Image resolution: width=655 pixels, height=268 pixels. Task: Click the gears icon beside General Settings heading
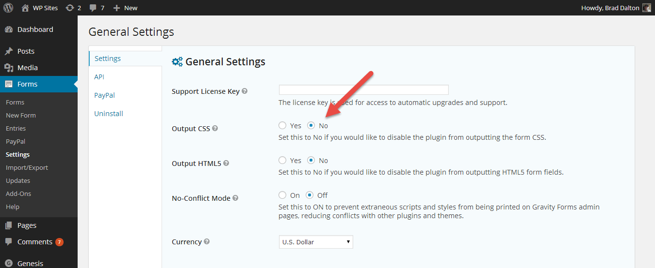177,62
